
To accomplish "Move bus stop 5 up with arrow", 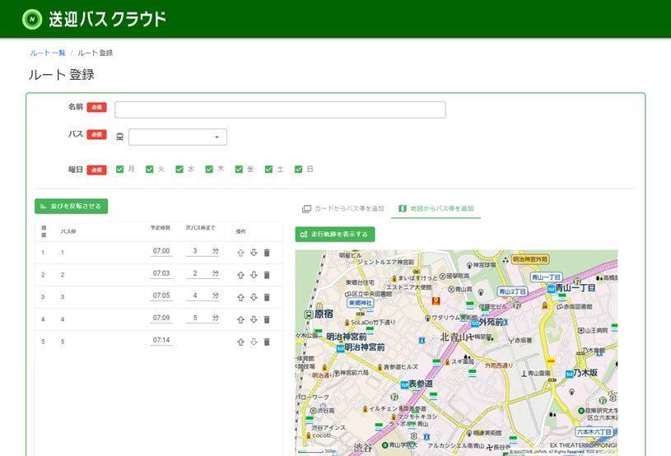I will click(240, 342).
